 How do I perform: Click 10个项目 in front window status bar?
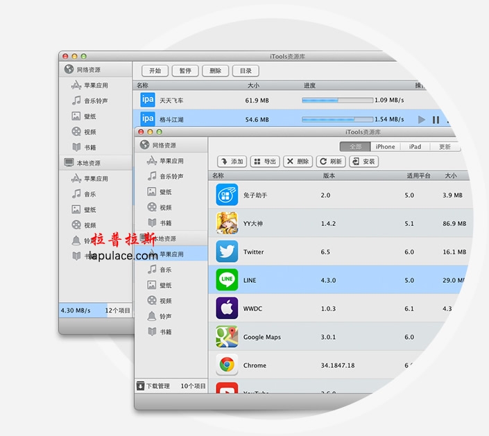point(193,386)
